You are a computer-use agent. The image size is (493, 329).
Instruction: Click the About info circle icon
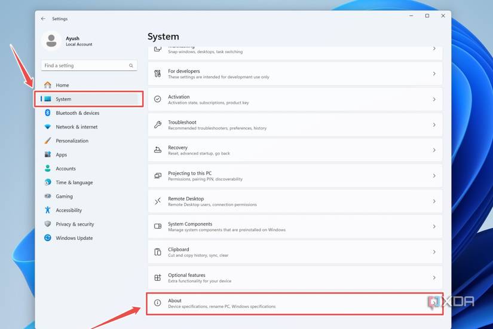[158, 303]
